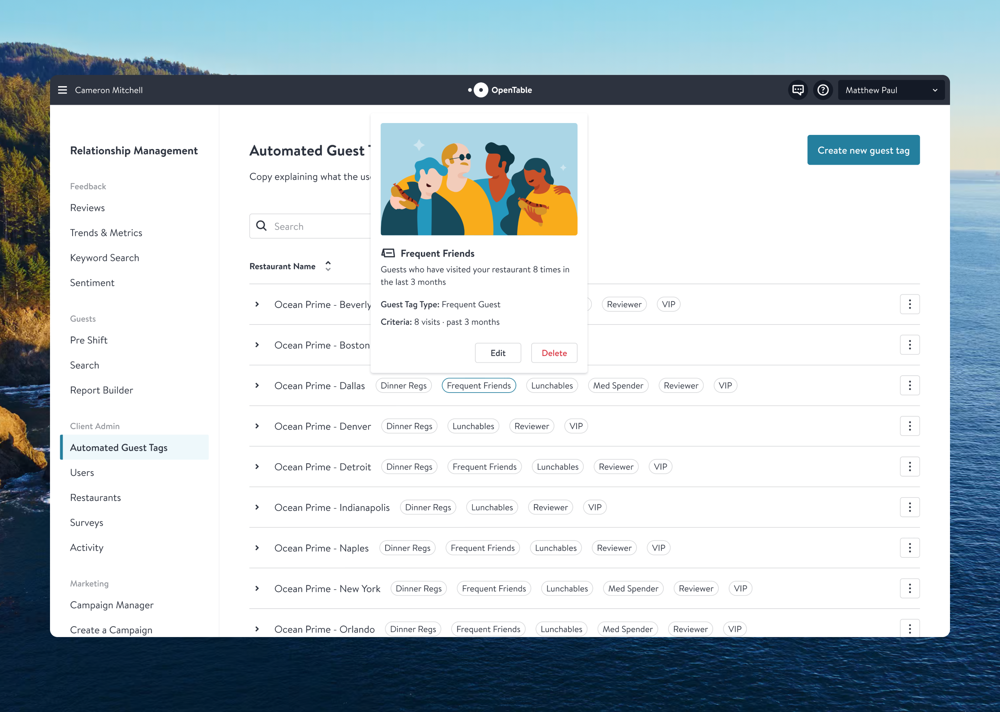Click Lunchables tag in Dallas row
1000x712 pixels.
(x=552, y=385)
